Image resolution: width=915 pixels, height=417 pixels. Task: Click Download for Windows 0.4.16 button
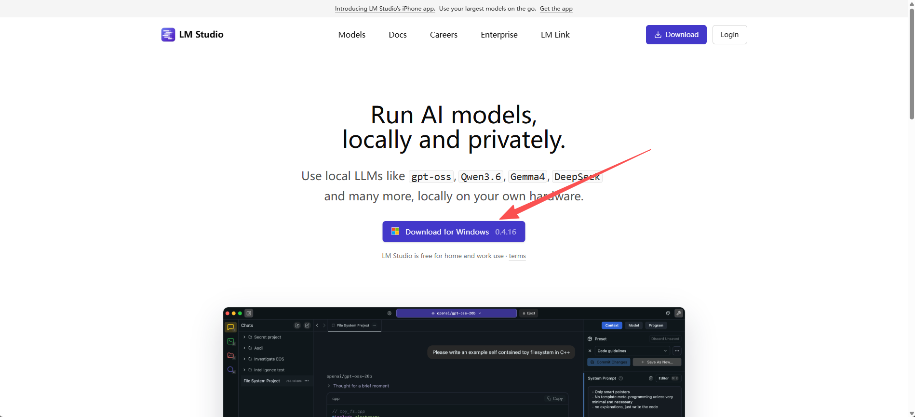coord(454,232)
